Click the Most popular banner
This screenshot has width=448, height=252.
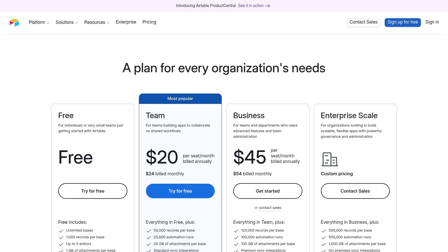(x=180, y=99)
